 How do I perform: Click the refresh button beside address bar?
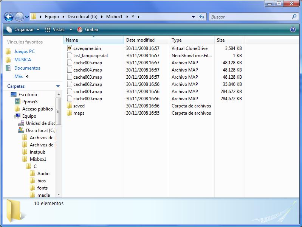pos(202,17)
